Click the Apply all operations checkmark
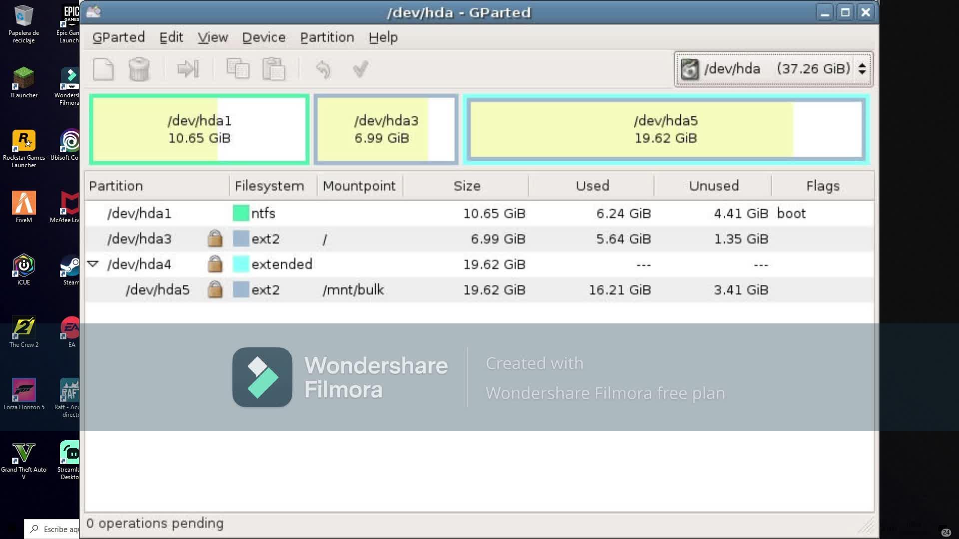This screenshot has height=539, width=959. pyautogui.click(x=360, y=69)
